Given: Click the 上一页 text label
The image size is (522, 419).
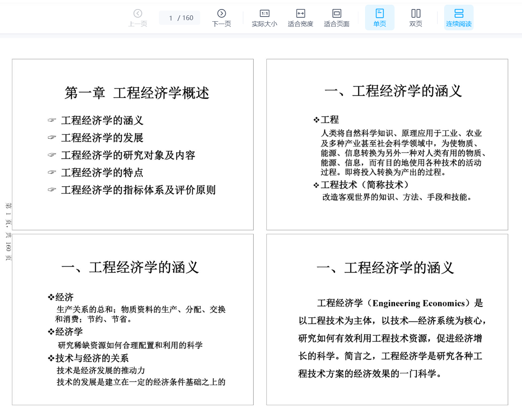Looking at the screenshot, I should 138,24.
